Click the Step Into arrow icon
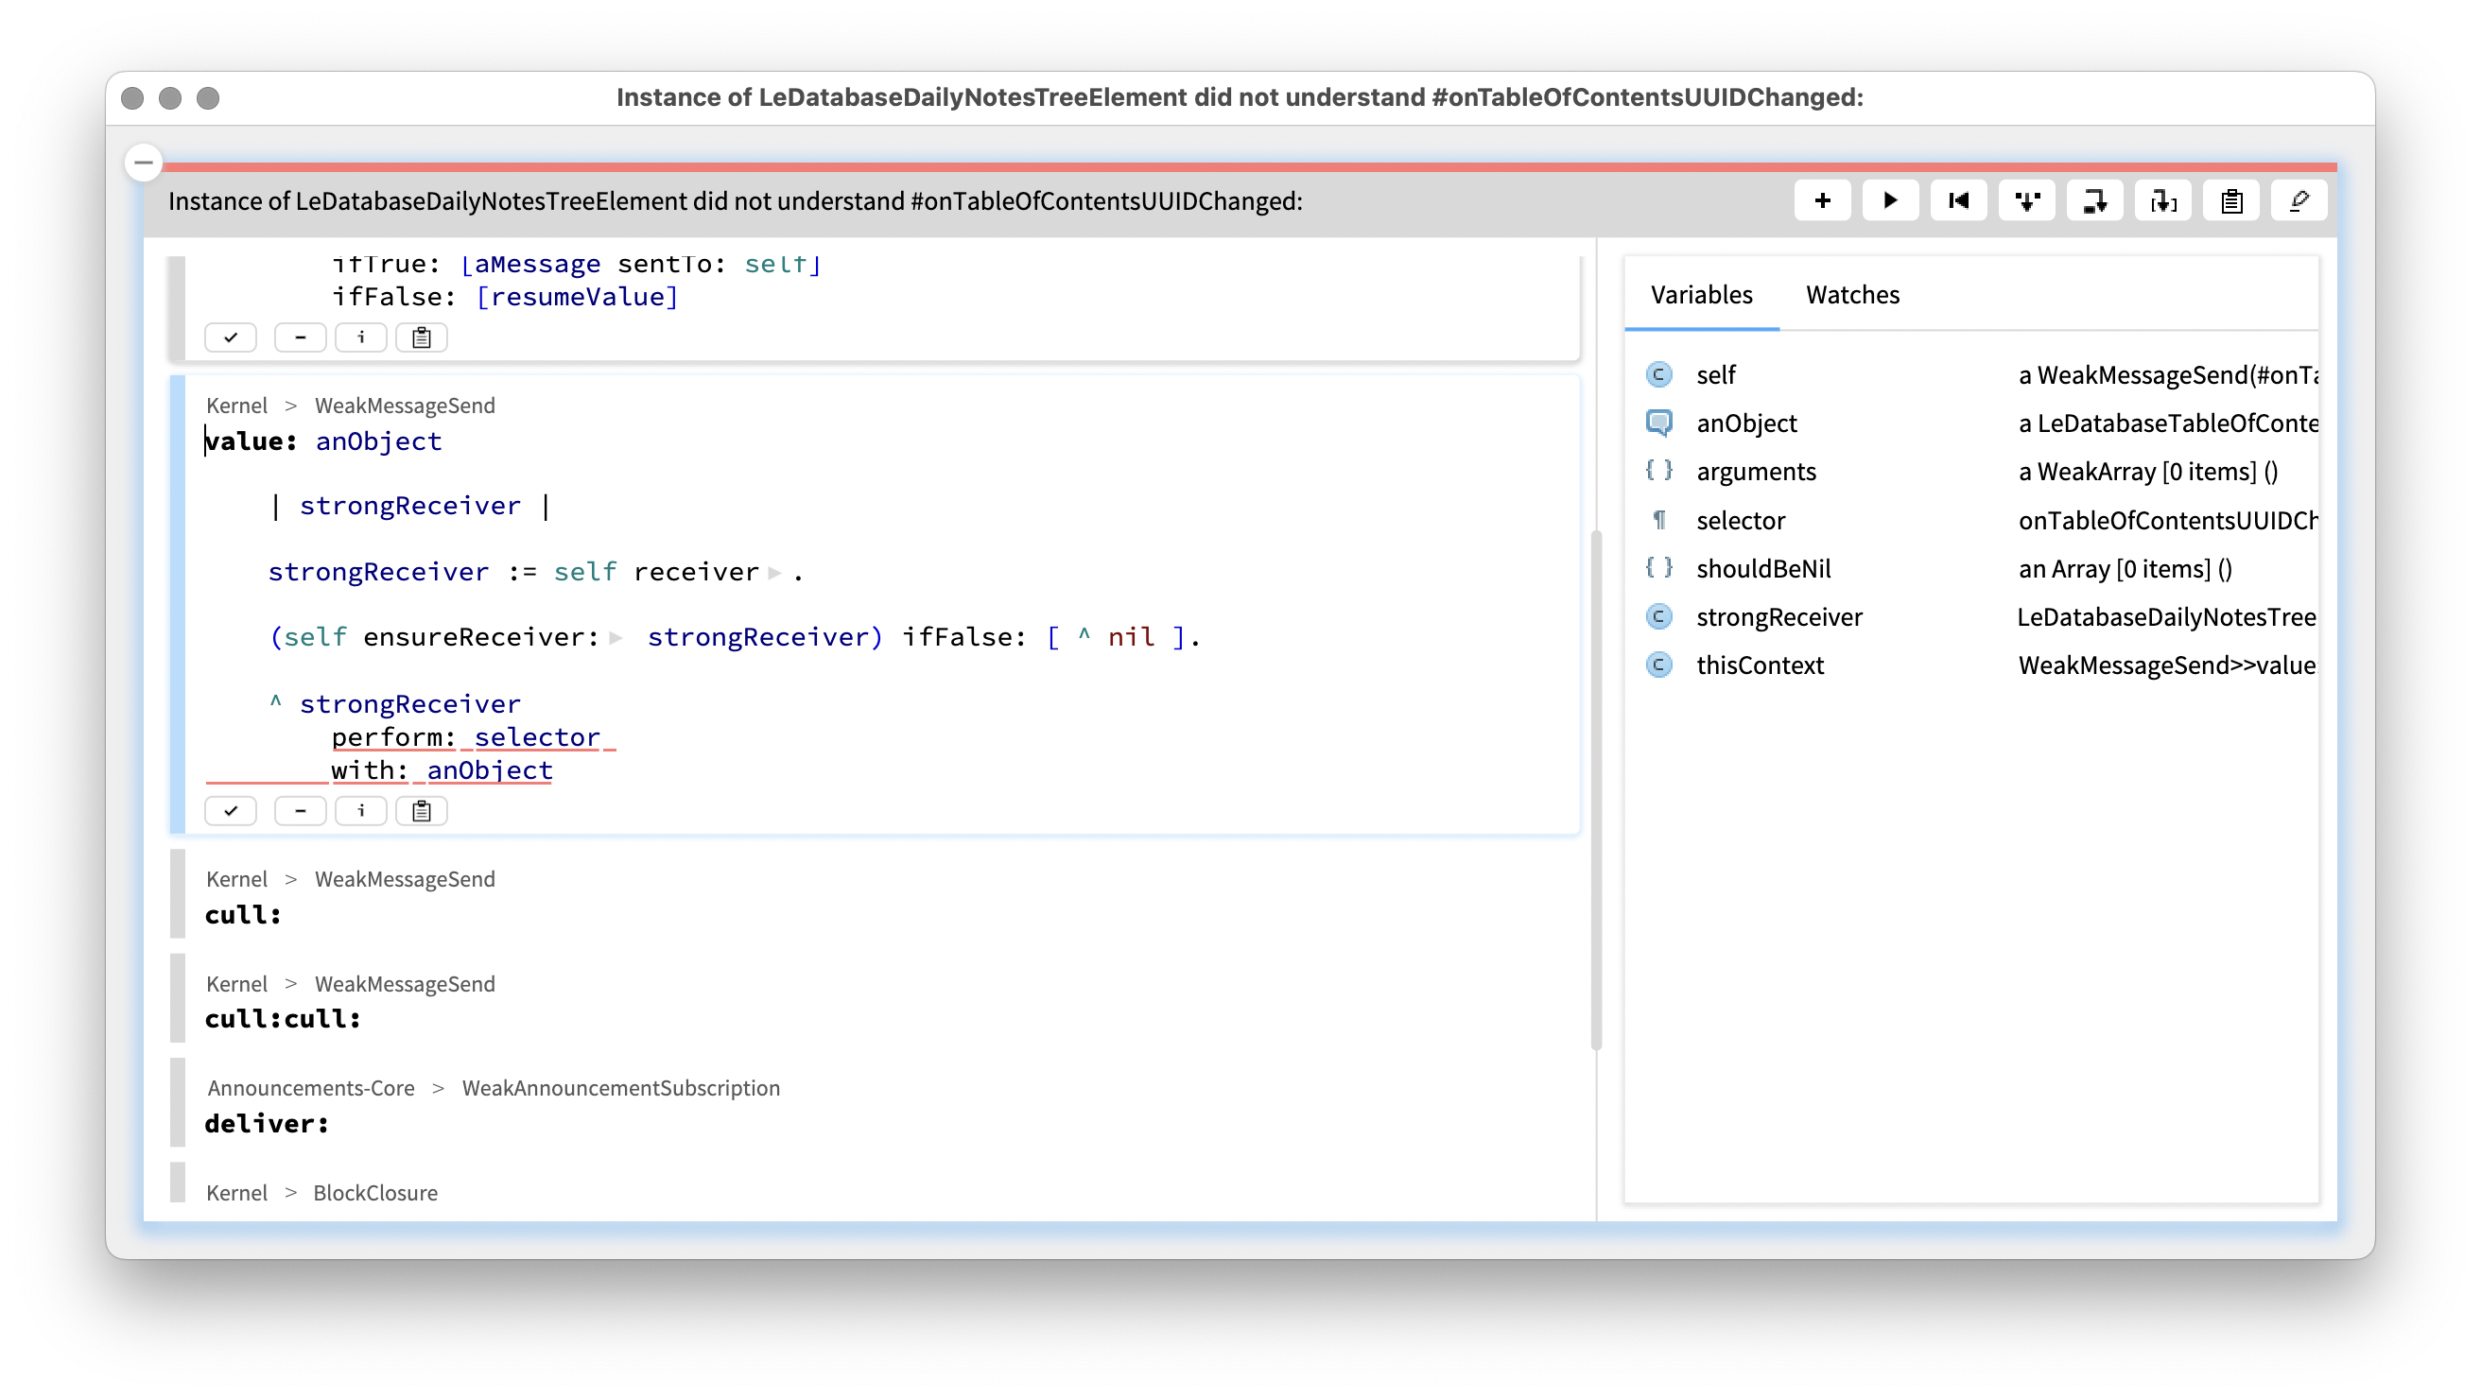The height and width of the screenshot is (1399, 2481). point(2026,201)
